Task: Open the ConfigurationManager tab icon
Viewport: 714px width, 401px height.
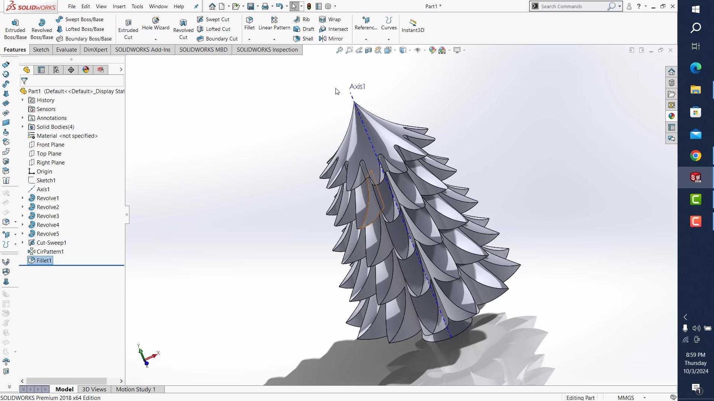Action: [x=56, y=70]
